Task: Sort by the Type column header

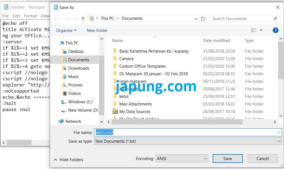Action: [x=249, y=41]
